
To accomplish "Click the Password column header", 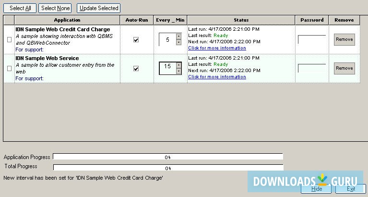I will coord(312,20).
